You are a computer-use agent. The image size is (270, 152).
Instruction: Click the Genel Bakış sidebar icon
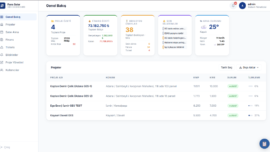click(x=2, y=17)
